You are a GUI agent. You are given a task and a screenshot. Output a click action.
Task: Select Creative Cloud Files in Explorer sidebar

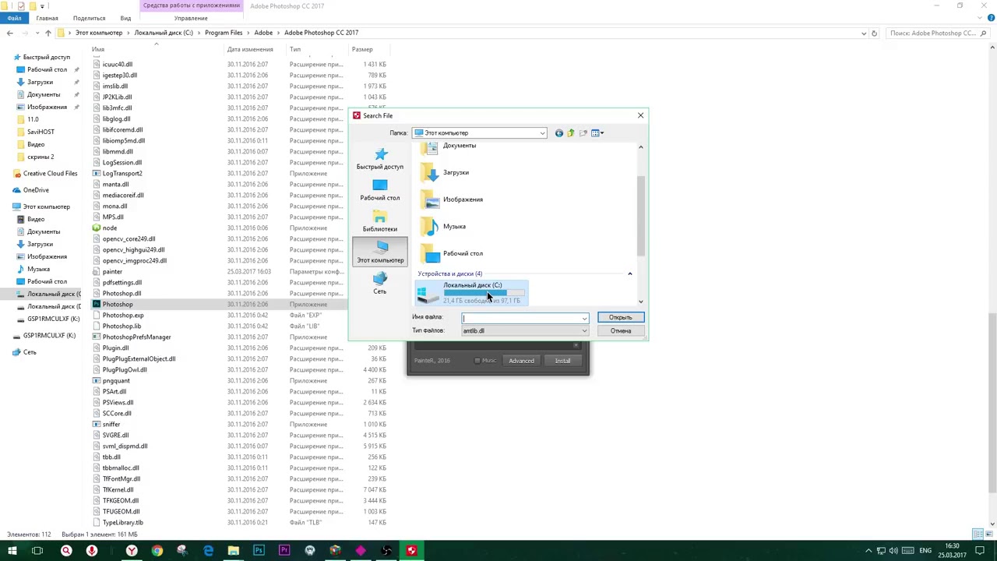click(50, 174)
